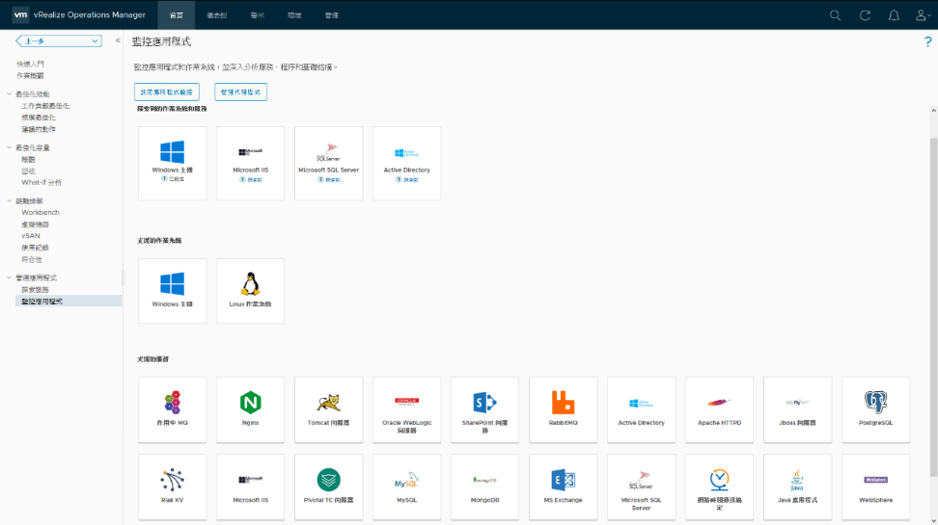The image size is (938, 525).
Task: Open the user account menu
Action: click(923, 15)
